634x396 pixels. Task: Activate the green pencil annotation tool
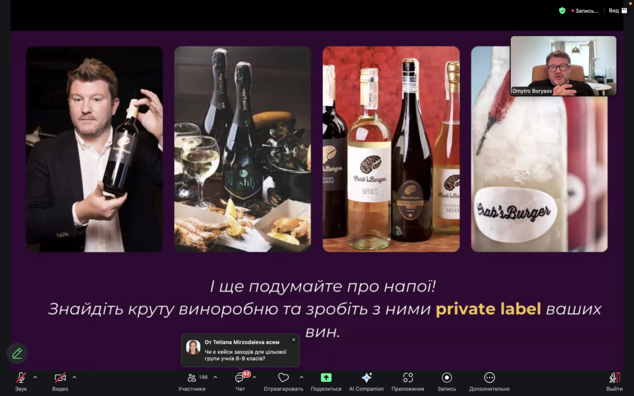click(x=17, y=353)
